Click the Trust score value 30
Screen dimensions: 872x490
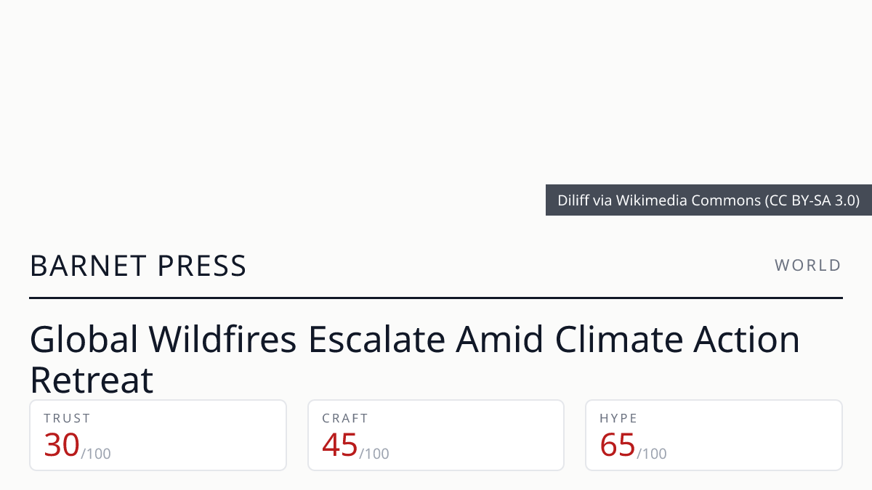[x=62, y=445]
